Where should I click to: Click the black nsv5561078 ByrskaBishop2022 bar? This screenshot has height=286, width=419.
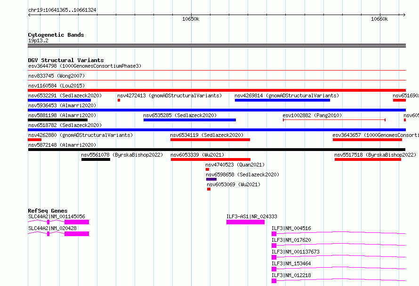[x=96, y=159]
